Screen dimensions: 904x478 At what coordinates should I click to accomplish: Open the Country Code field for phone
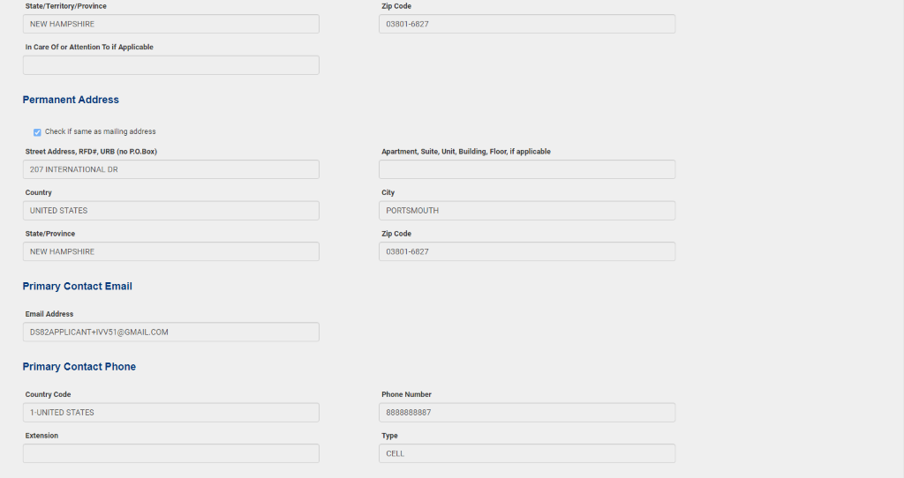[170, 413]
